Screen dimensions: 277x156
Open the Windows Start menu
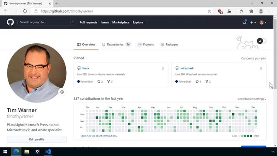coord(5,152)
